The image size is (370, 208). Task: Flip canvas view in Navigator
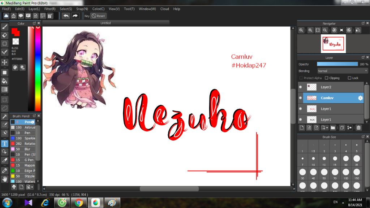click(358, 30)
